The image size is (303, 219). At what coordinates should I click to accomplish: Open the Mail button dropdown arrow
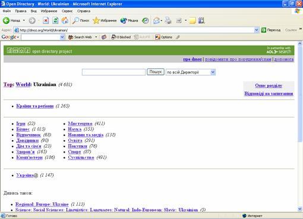click(x=162, y=20)
